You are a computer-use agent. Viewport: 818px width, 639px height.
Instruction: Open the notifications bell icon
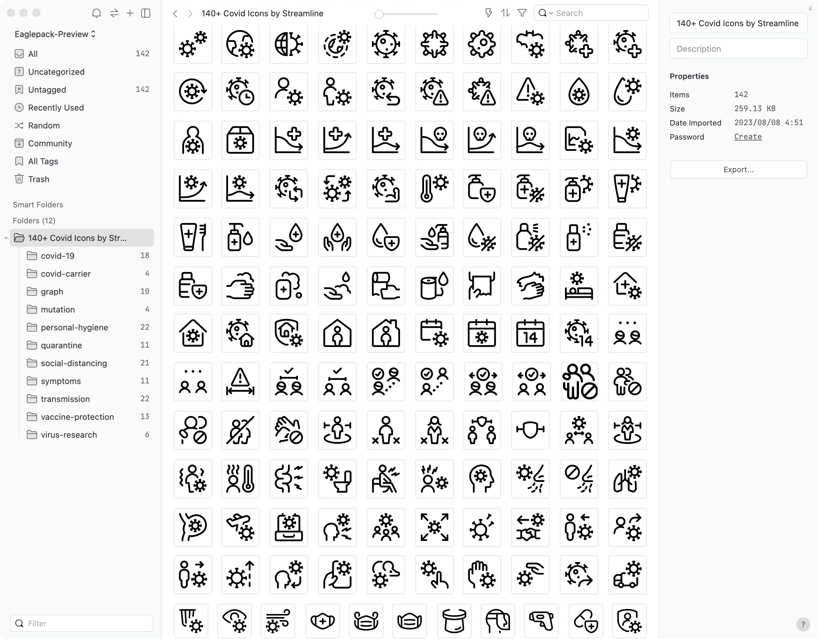point(96,13)
